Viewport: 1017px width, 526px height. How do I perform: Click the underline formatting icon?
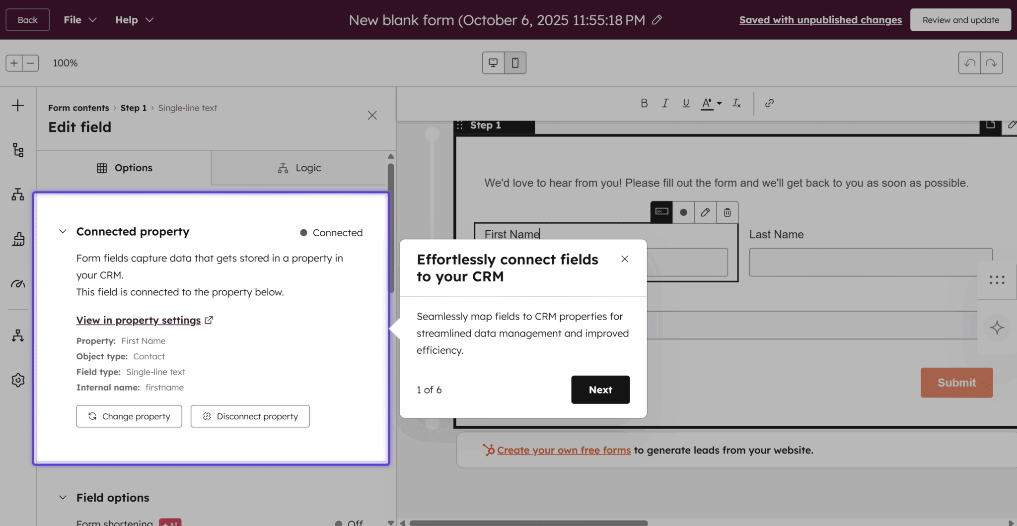point(686,103)
